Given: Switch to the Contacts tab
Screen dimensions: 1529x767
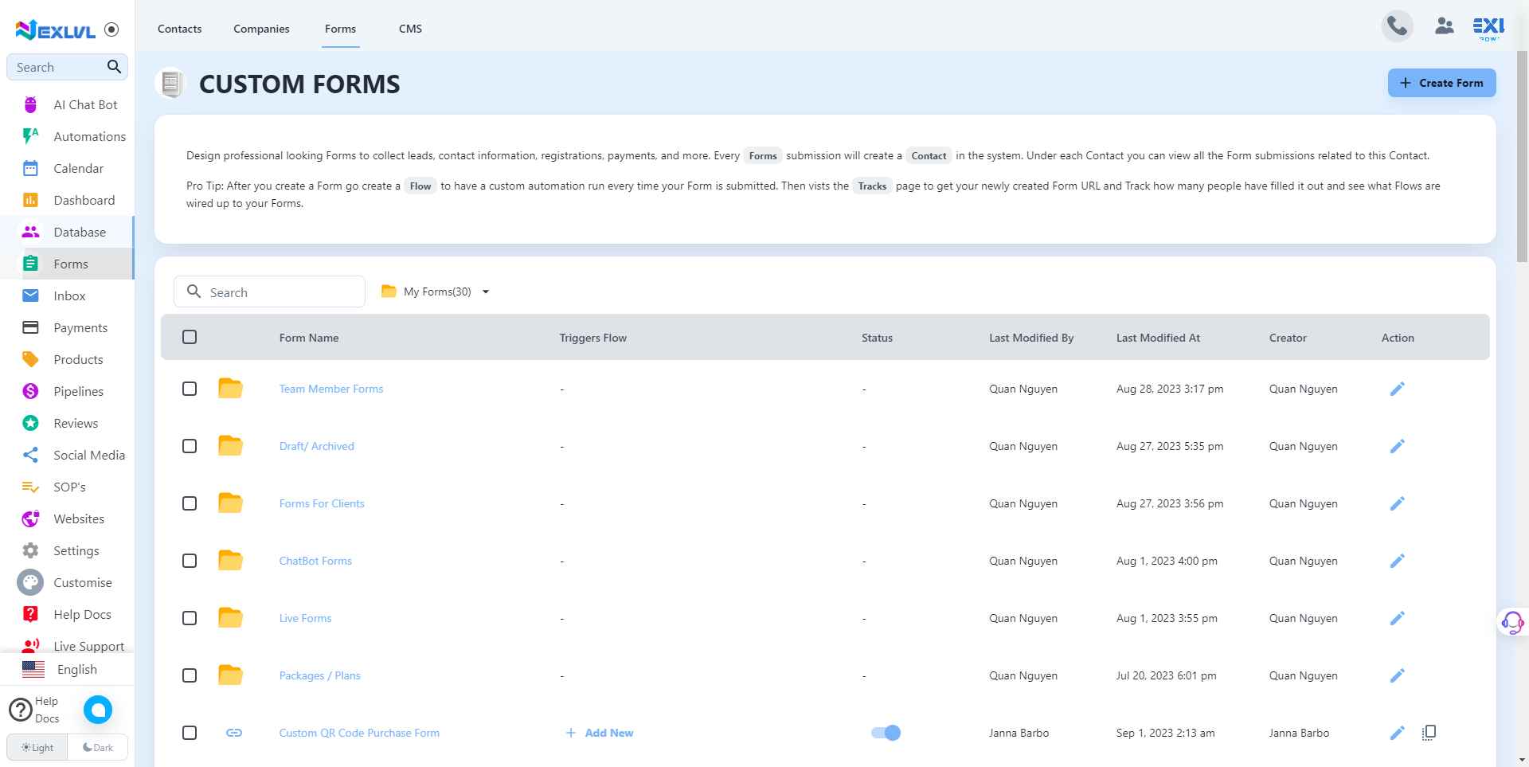Looking at the screenshot, I should [x=179, y=29].
